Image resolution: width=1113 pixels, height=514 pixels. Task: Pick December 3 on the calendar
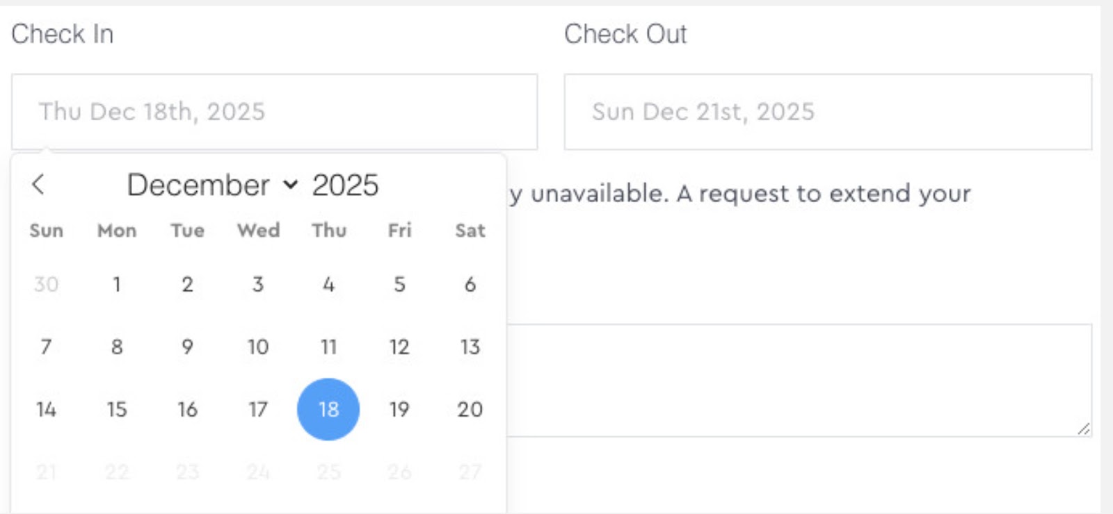click(x=258, y=284)
